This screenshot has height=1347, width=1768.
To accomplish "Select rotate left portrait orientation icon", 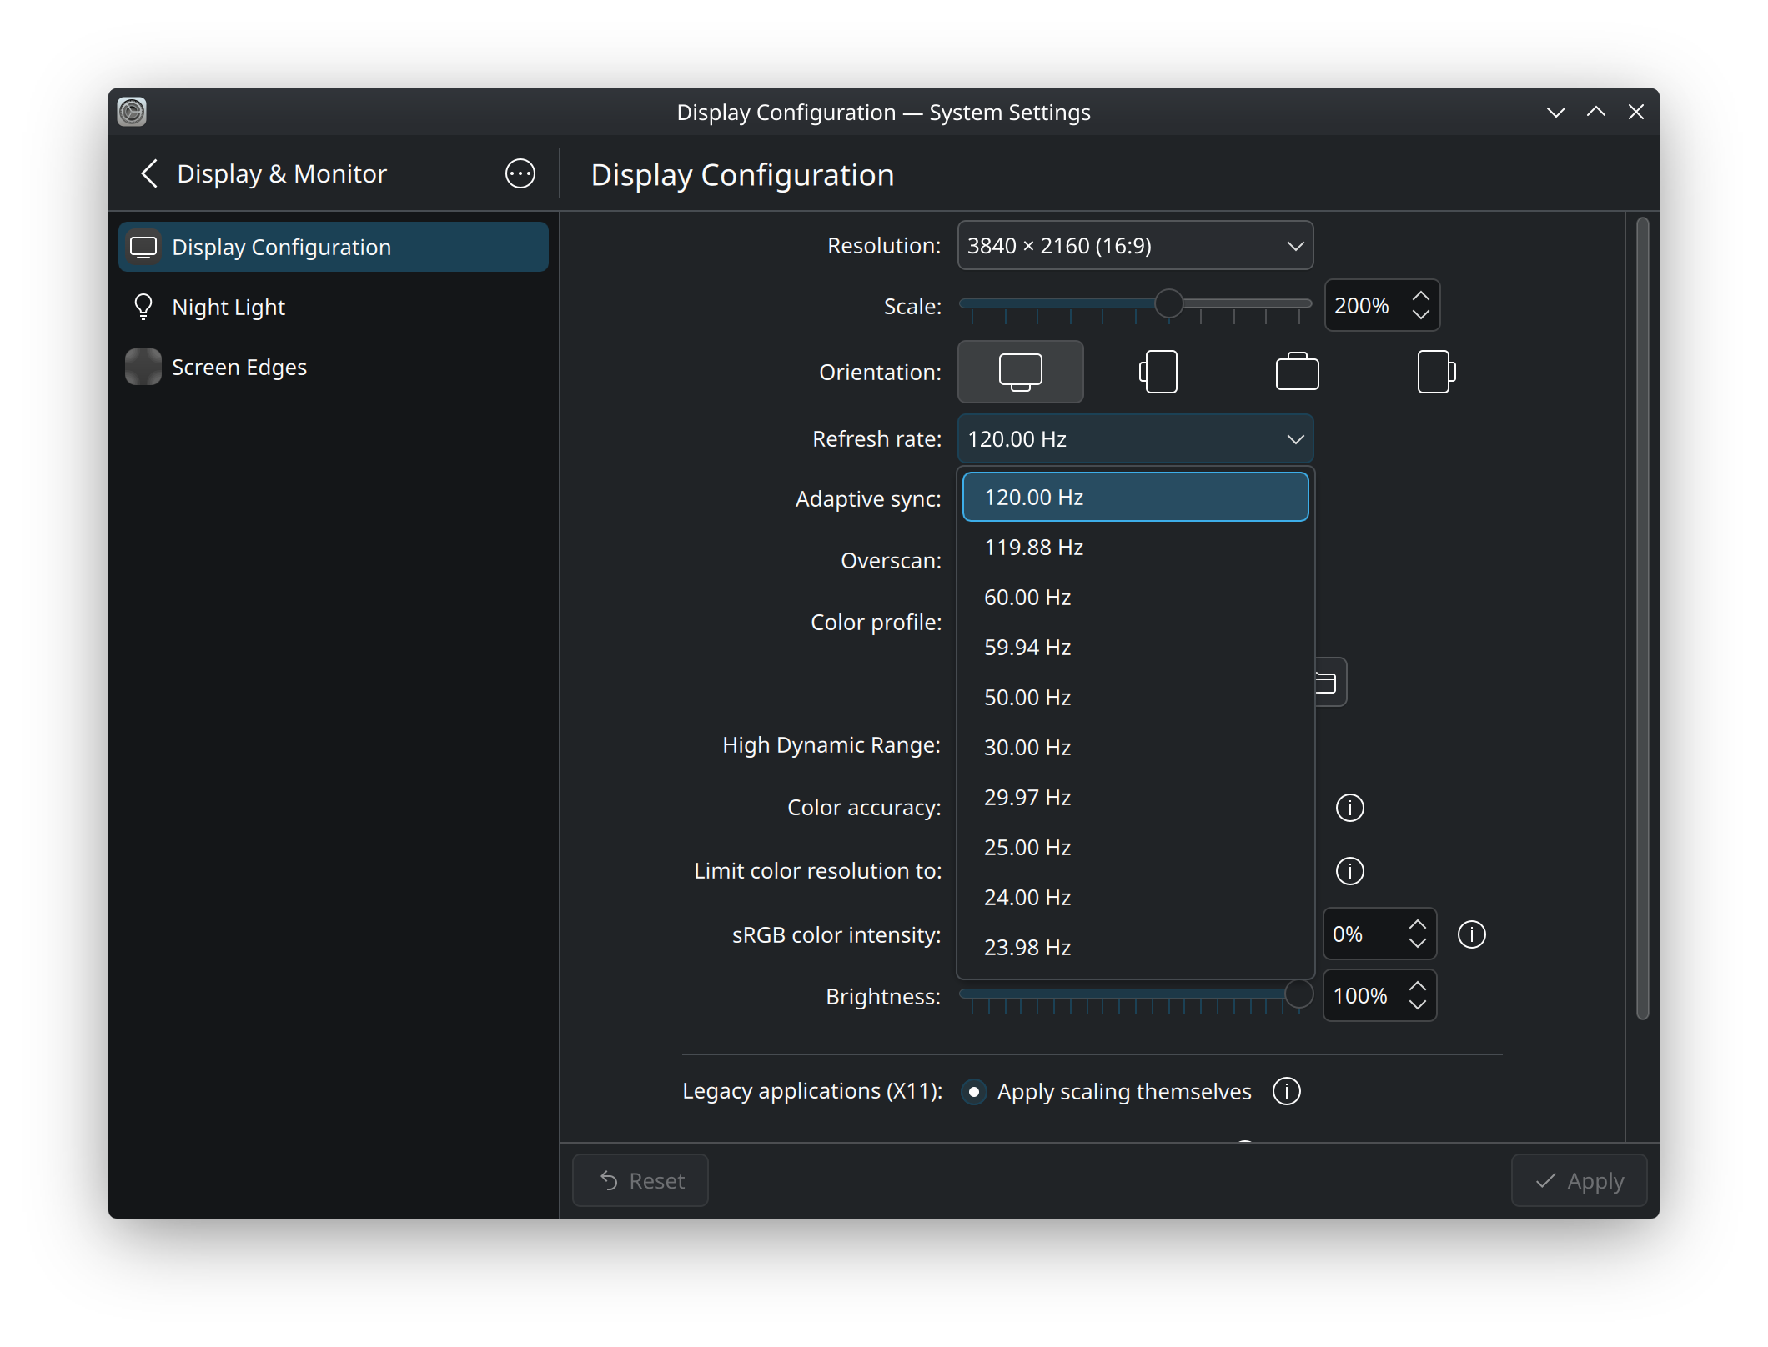I will (1158, 372).
